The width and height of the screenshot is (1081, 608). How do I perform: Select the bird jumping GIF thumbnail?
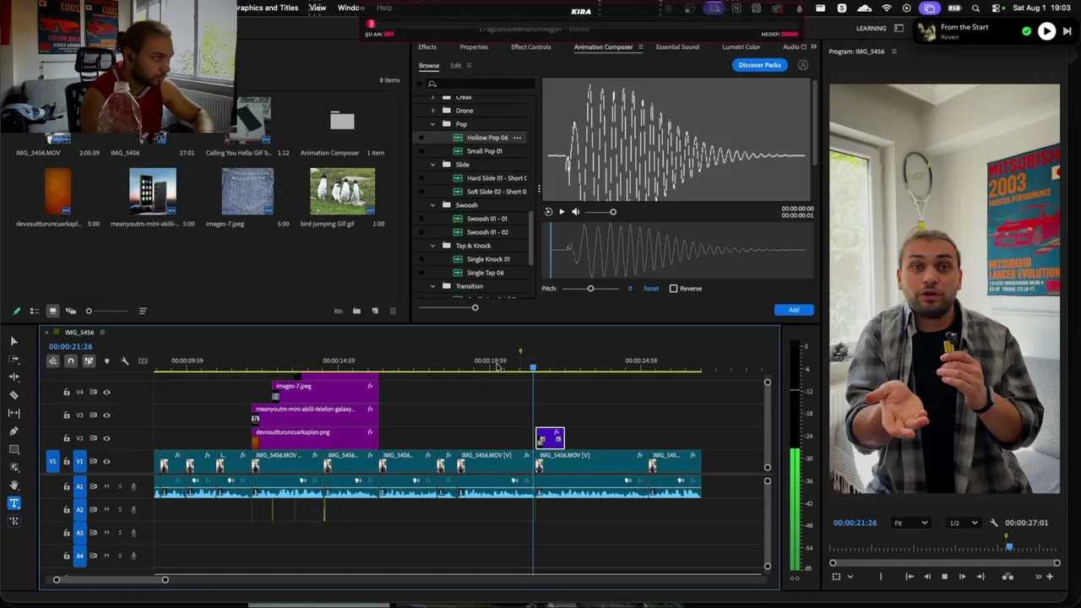342,191
